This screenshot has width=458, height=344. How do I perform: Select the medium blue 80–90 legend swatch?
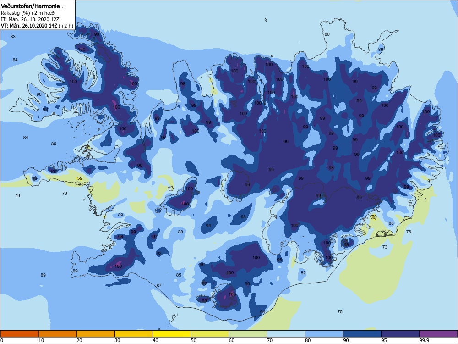(324, 334)
